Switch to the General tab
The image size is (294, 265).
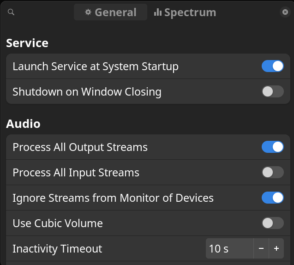coord(111,12)
